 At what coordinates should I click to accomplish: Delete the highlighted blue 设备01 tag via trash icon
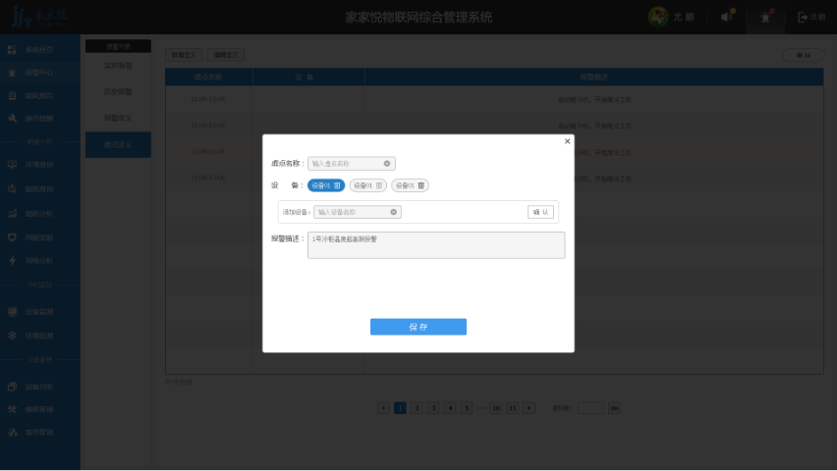pos(337,185)
